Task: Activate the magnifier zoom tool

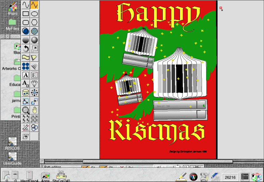Action: pyautogui.click(x=26, y=110)
